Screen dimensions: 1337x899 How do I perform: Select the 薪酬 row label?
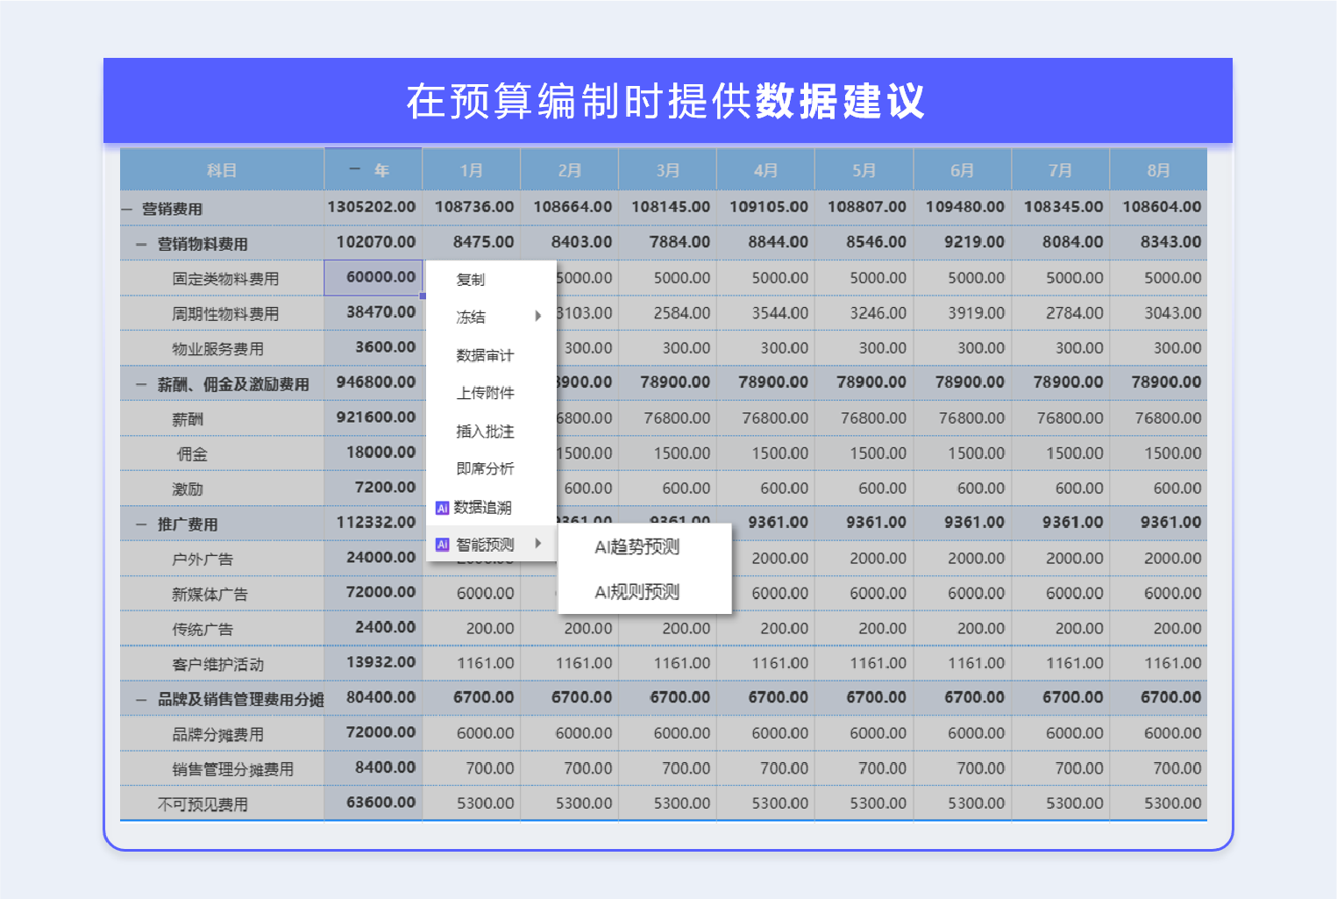click(x=188, y=419)
